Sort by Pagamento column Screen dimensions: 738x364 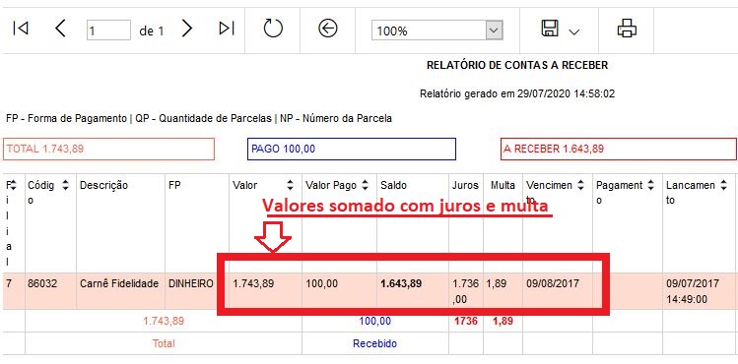(651, 185)
